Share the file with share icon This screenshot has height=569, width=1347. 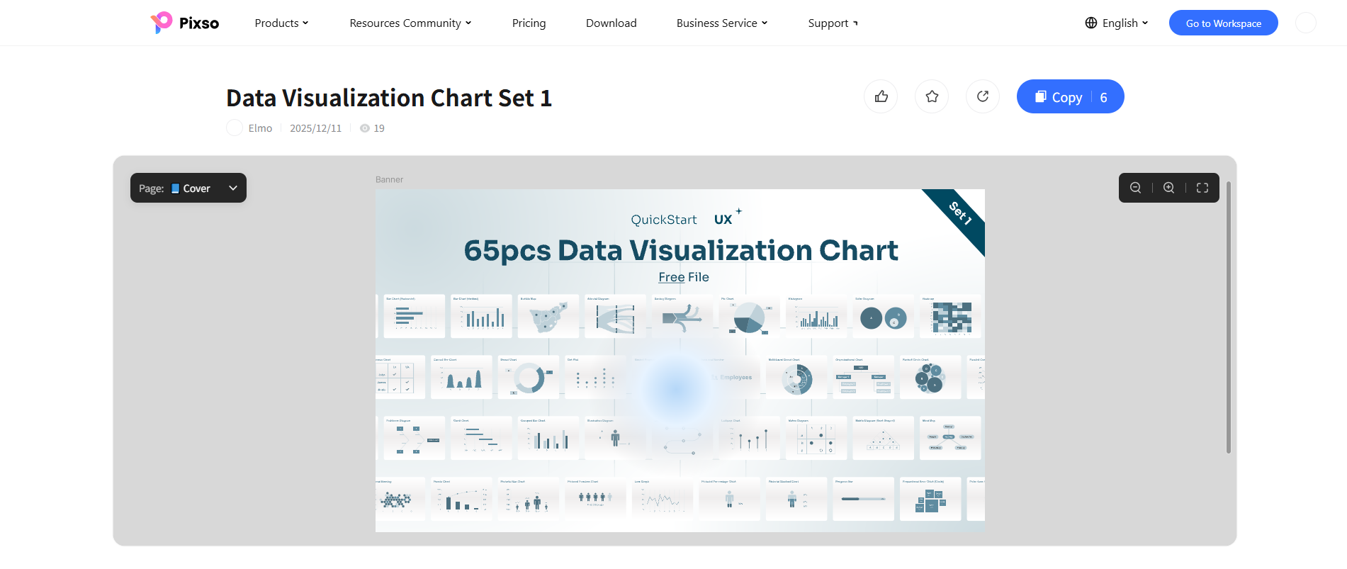983,96
